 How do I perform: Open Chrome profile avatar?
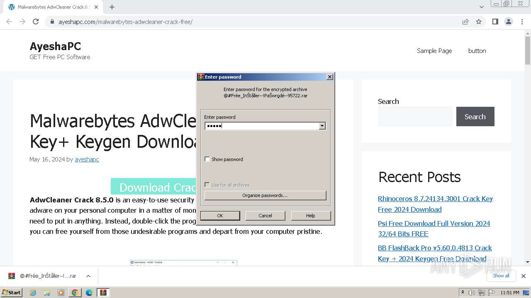[509, 22]
